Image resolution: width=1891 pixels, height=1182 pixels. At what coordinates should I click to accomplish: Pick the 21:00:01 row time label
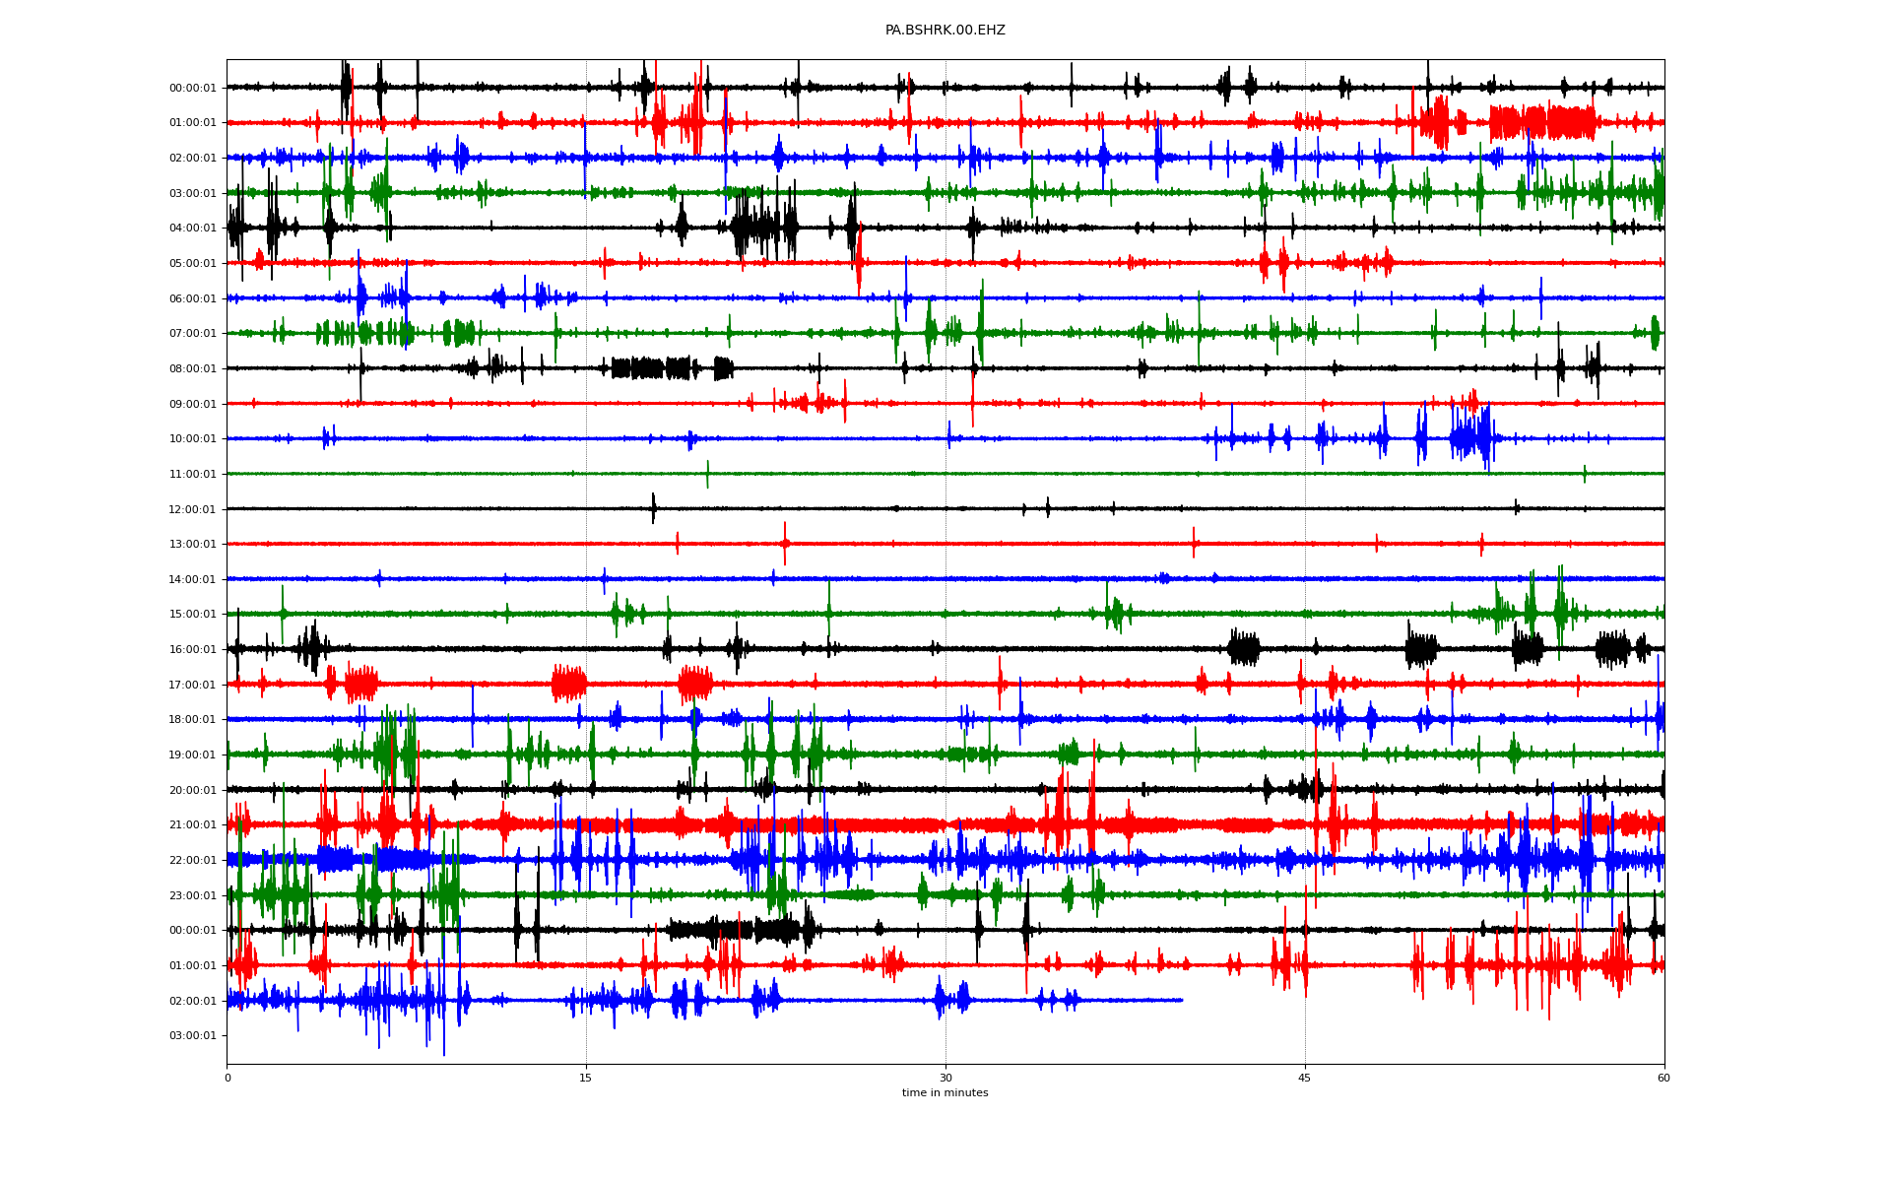pos(192,825)
